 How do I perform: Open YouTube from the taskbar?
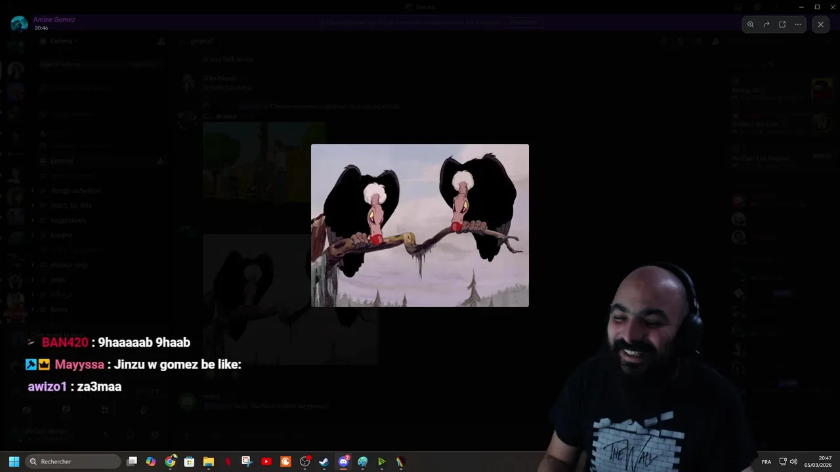coord(266,462)
